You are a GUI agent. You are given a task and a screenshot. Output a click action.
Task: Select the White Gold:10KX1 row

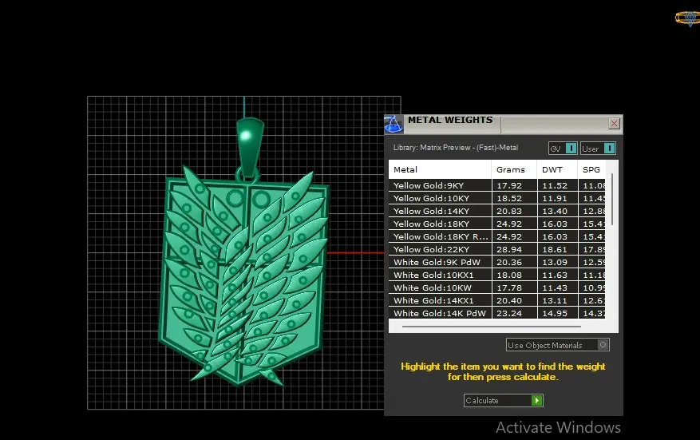[x=497, y=275]
